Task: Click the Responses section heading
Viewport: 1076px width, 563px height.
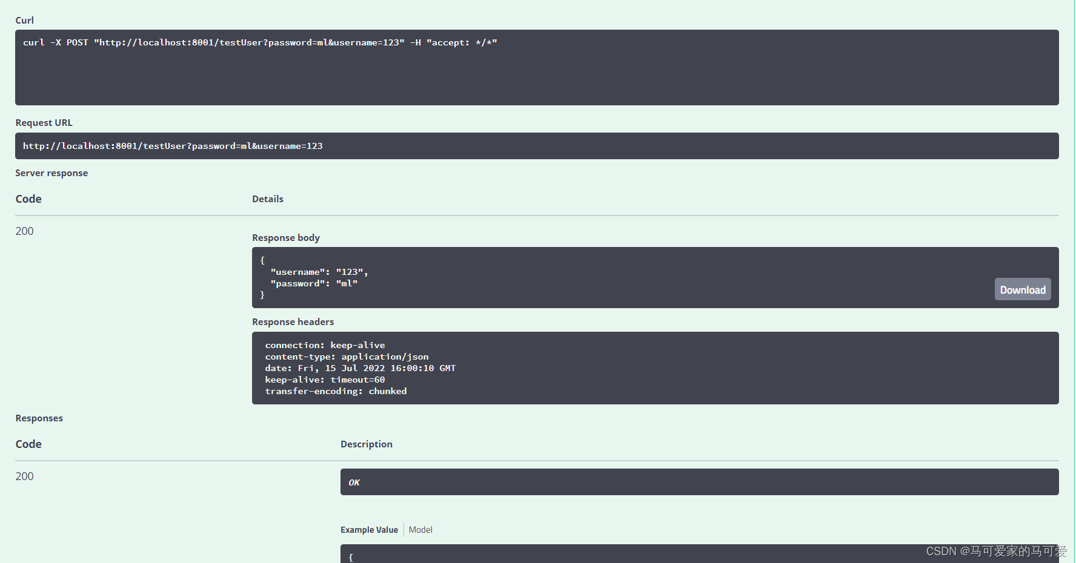Action: click(39, 418)
